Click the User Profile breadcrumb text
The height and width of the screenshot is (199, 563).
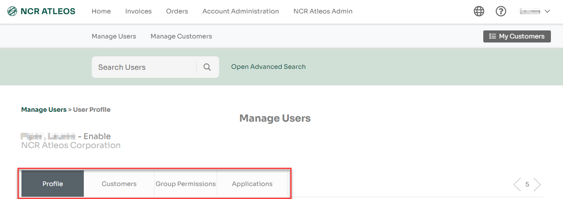pyautogui.click(x=92, y=110)
